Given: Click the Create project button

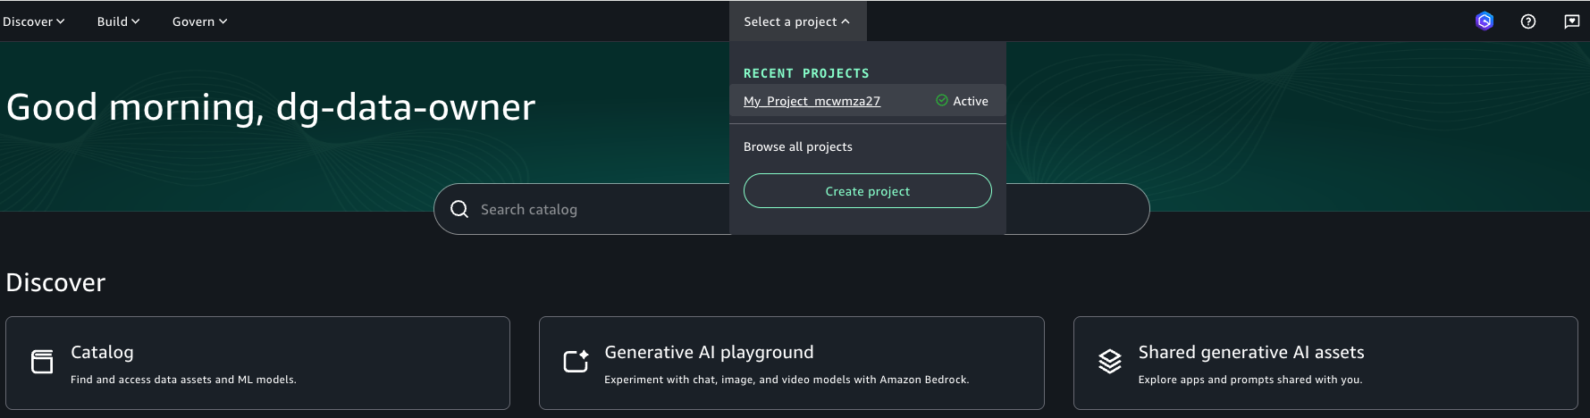Looking at the screenshot, I should click(868, 191).
